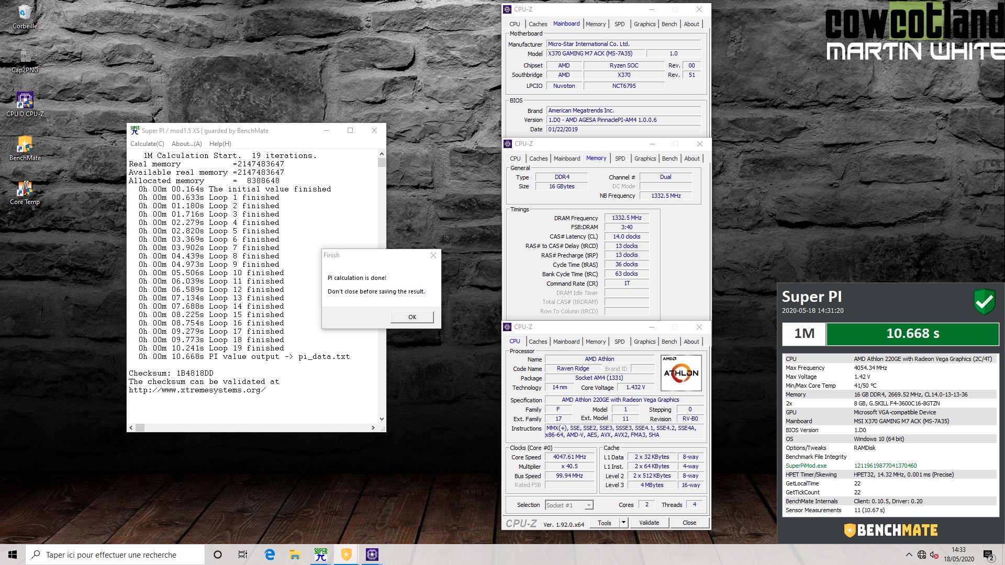The height and width of the screenshot is (565, 1005).
Task: Click the AMD Athlon processor logo
Action: pos(681,372)
